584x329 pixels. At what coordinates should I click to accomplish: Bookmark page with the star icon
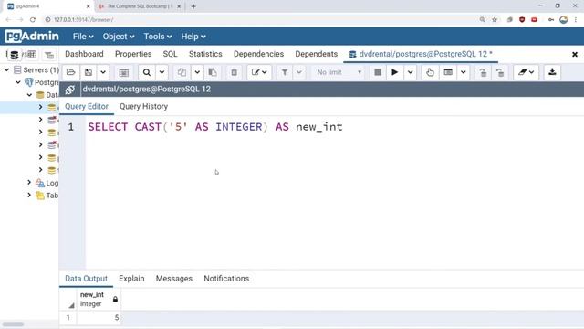coord(495,20)
